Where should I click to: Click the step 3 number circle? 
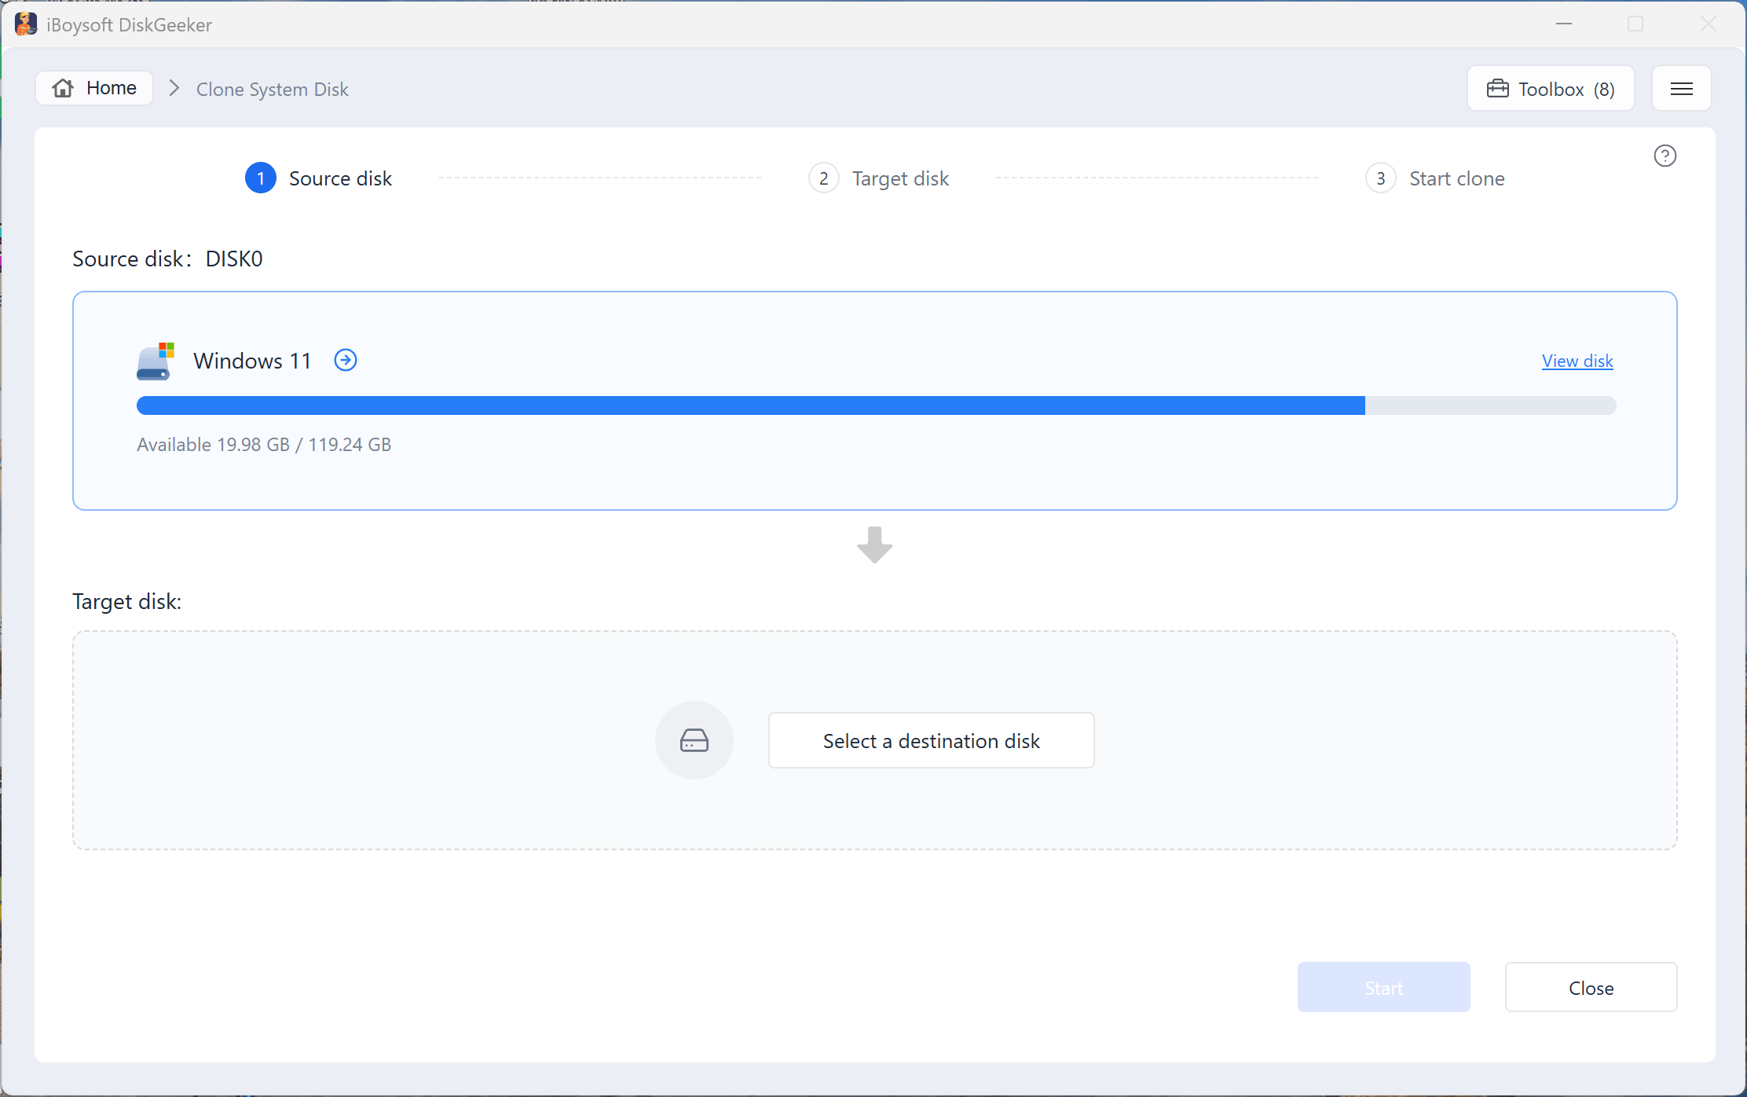tap(1380, 178)
